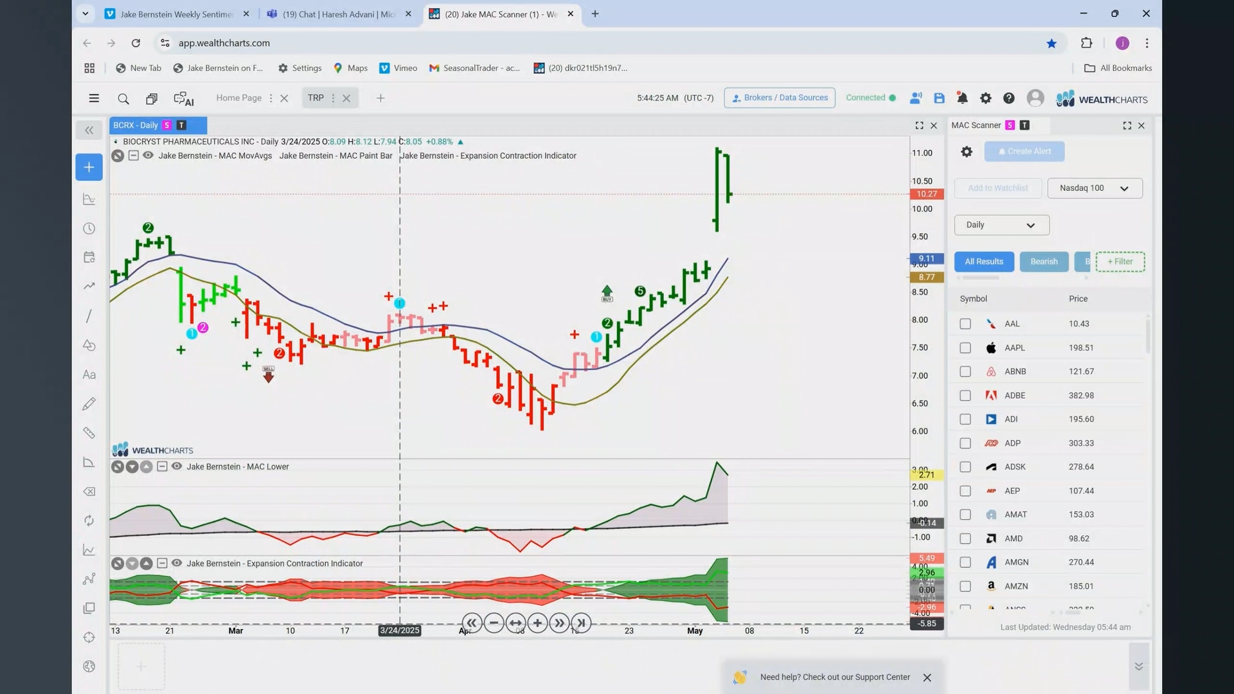Viewport: 1234px width, 694px height.
Task: Show All Results in scanner
Action: pyautogui.click(x=984, y=262)
